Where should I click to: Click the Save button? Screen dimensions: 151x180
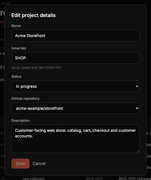click(20, 164)
